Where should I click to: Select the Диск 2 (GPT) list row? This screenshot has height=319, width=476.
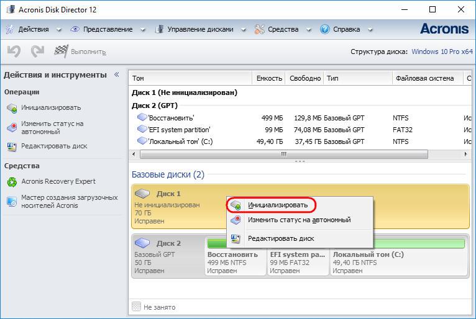point(155,106)
